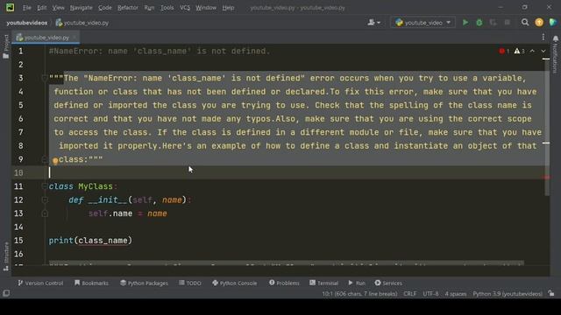This screenshot has width=561, height=315.
Task: Open the View menu
Action: click(59, 8)
